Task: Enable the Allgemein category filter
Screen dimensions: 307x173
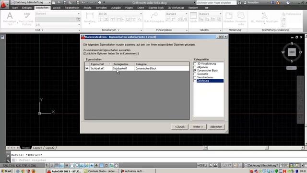Action: tap(195, 67)
